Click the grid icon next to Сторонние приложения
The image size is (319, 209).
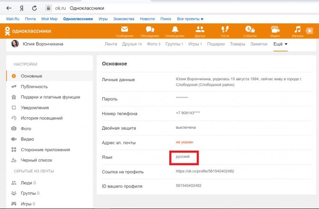coord(14,150)
